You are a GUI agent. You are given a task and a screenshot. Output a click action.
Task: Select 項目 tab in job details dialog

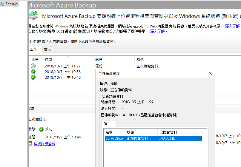point(109,124)
